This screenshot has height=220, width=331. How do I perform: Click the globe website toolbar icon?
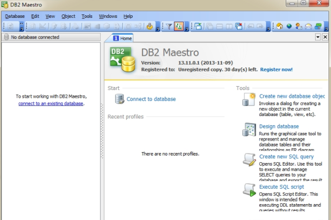click(289, 26)
